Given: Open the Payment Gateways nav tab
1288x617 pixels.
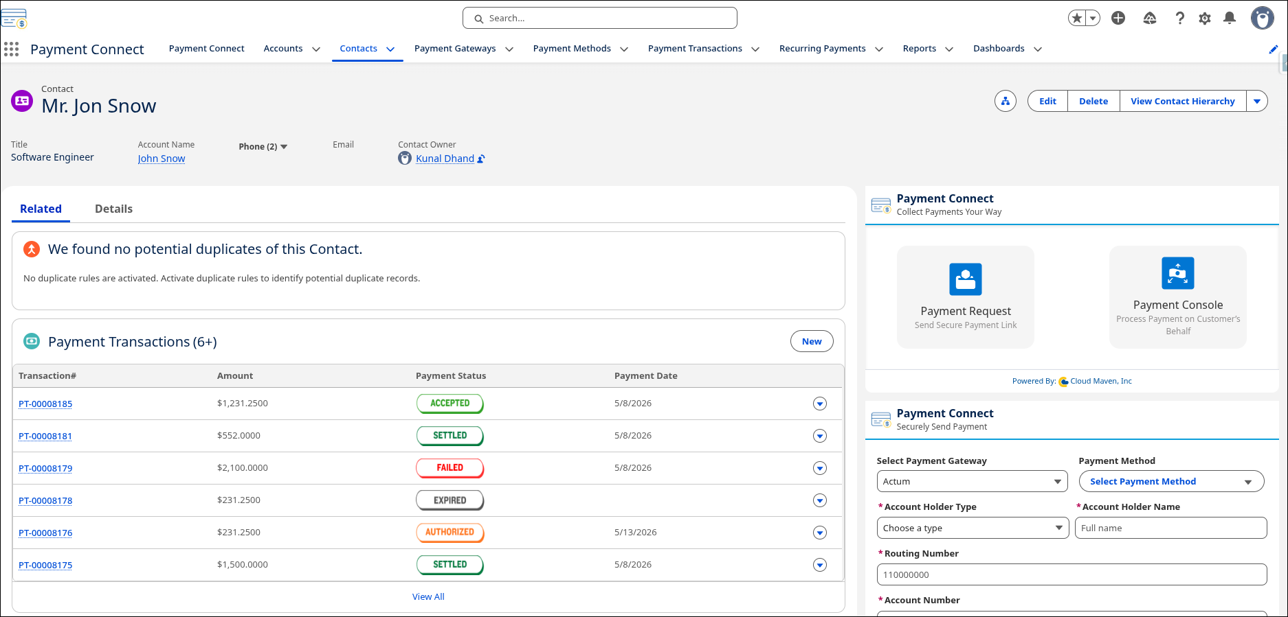Looking at the screenshot, I should (x=455, y=49).
